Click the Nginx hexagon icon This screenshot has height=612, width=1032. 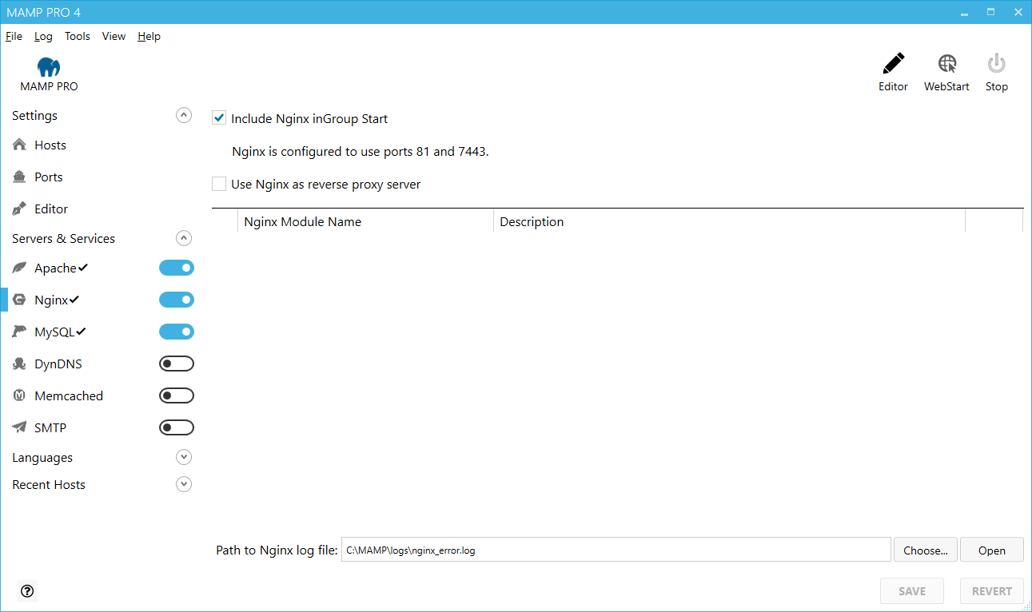20,300
